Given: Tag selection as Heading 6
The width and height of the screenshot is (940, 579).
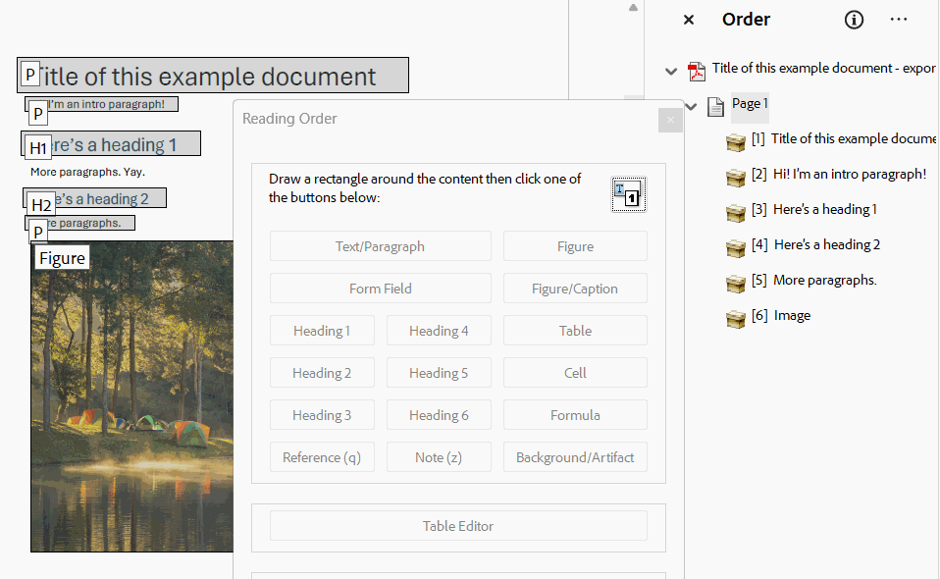Looking at the screenshot, I should coord(439,415).
